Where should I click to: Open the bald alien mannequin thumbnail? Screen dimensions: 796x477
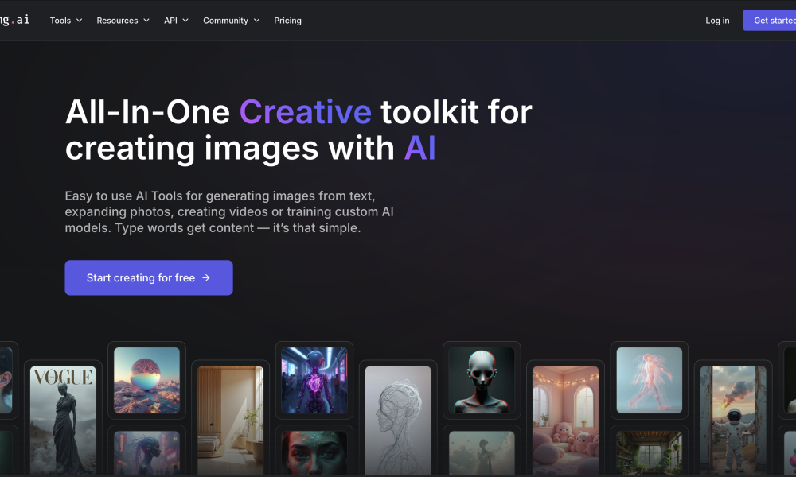click(x=482, y=380)
